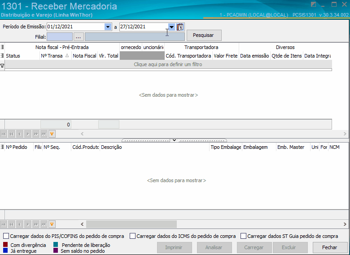350x255 pixels.
Task: Sort by the Nº Transa column header
Action: (x=55, y=56)
